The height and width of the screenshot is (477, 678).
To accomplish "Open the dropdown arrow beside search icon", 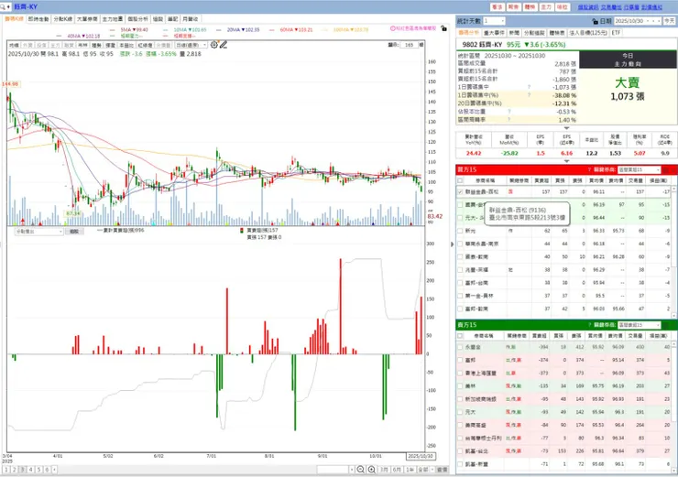I will [8, 7].
